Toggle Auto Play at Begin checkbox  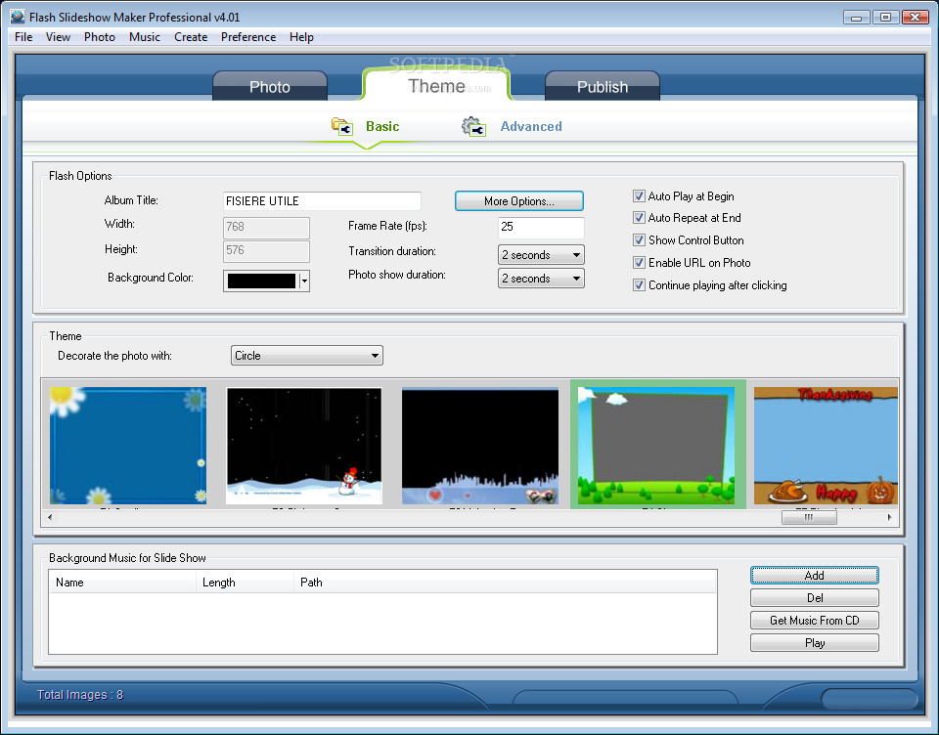click(x=639, y=196)
